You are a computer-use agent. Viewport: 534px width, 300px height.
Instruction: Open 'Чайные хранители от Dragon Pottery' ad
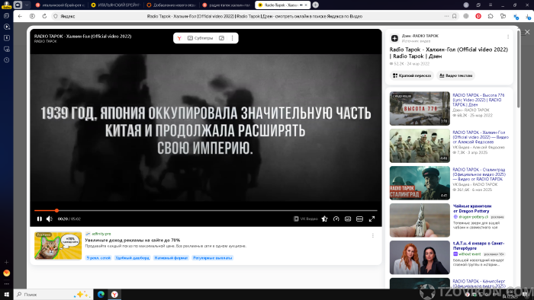coord(472,209)
